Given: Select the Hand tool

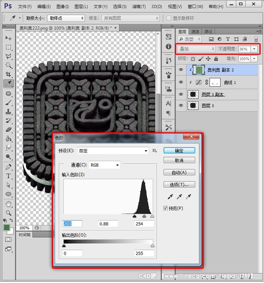Looking at the screenshot, I should 8,204.
